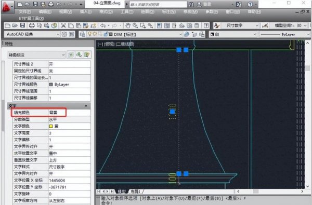Click the Autodesk Exchange X icon
This screenshot has width=312, height=205.
pyautogui.click(x=238, y=4)
